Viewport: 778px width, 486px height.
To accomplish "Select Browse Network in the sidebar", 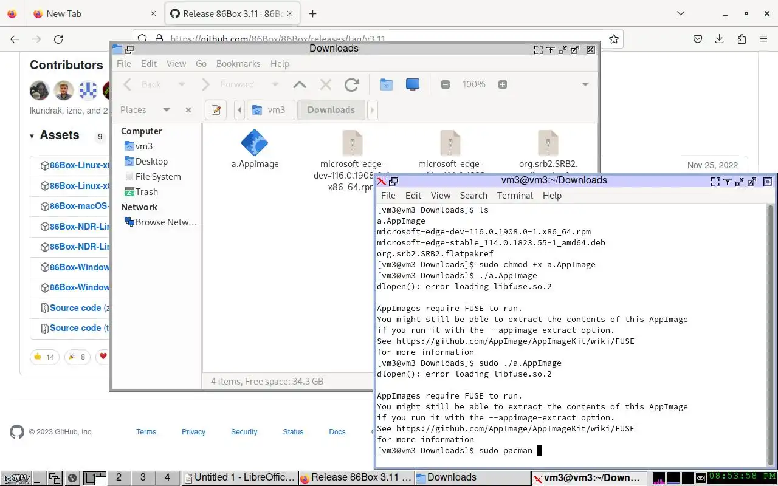I will click(x=161, y=222).
